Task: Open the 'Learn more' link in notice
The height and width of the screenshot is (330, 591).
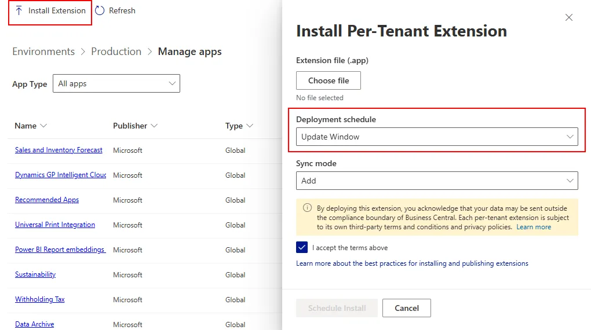Action: click(x=533, y=227)
